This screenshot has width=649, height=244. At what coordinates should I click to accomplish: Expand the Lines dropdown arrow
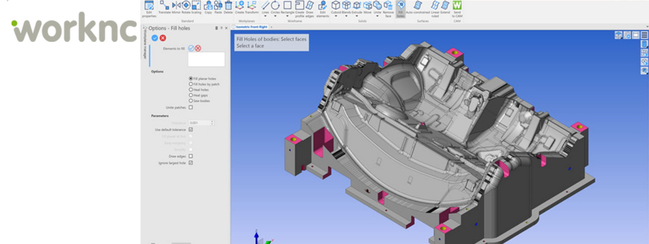(265, 16)
